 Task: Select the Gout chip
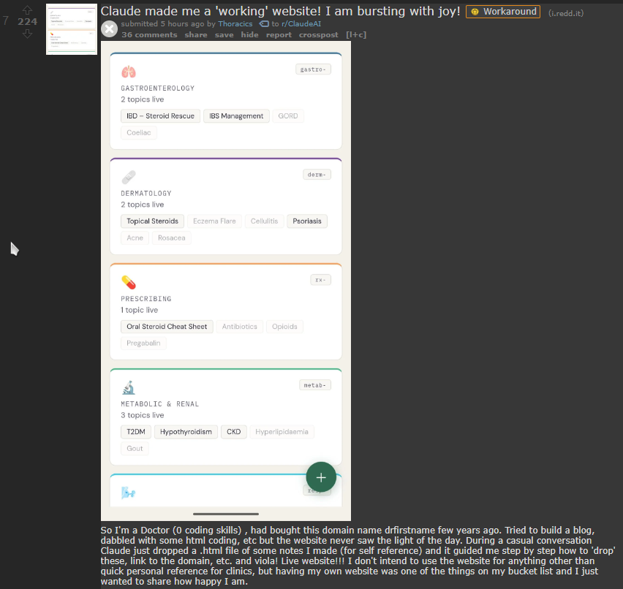135,449
